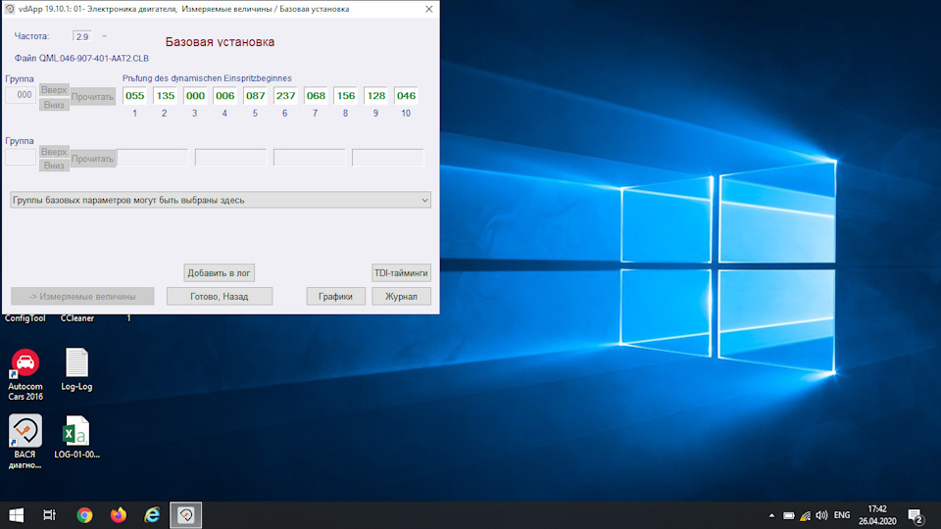Click the second group Вниз button
941x529 pixels.
click(54, 166)
